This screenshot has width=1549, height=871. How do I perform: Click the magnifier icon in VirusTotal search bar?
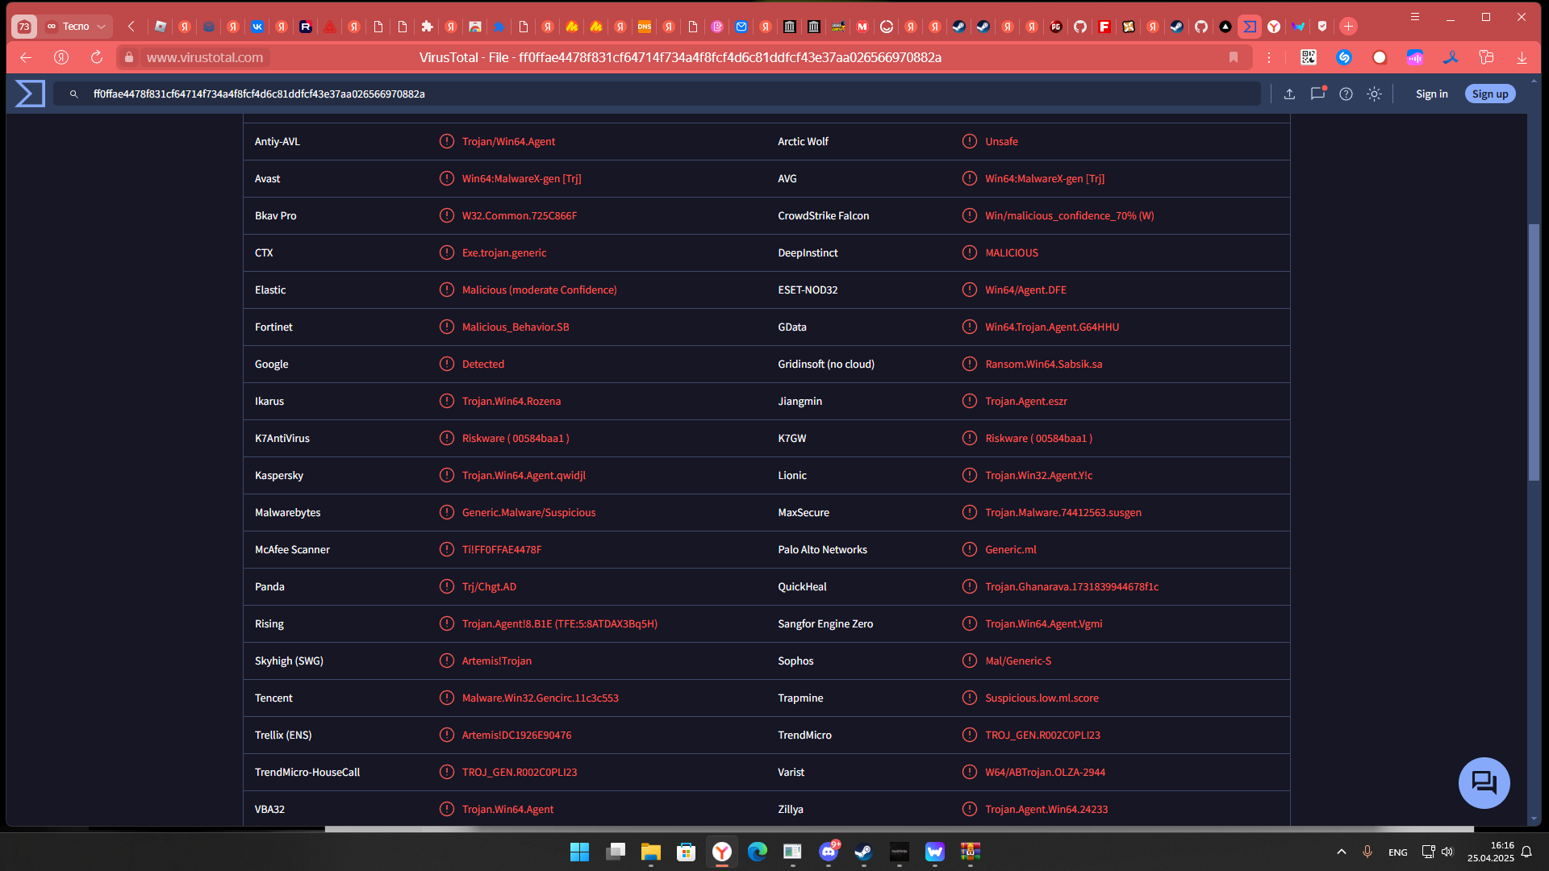74,94
